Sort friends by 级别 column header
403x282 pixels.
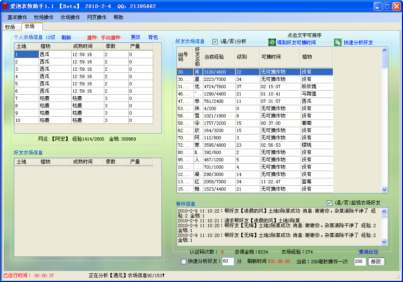coord(247,57)
